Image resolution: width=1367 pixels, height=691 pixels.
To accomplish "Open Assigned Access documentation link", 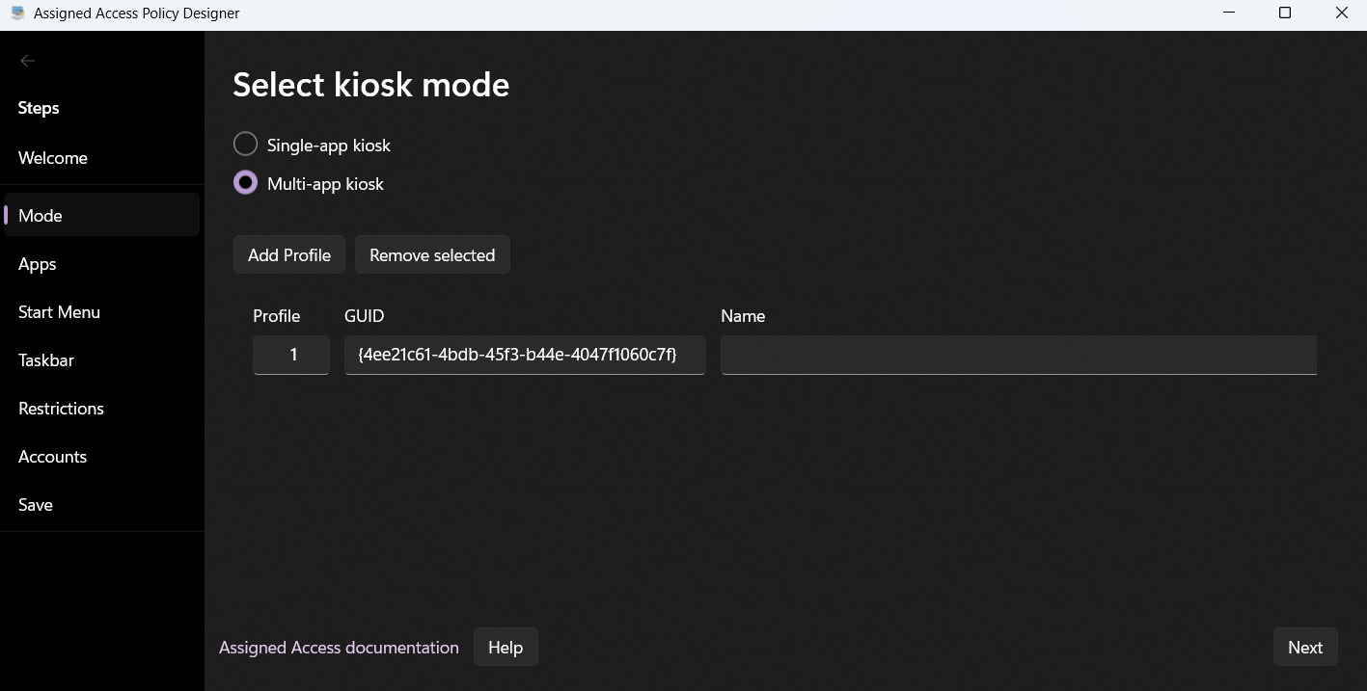I will click(339, 648).
